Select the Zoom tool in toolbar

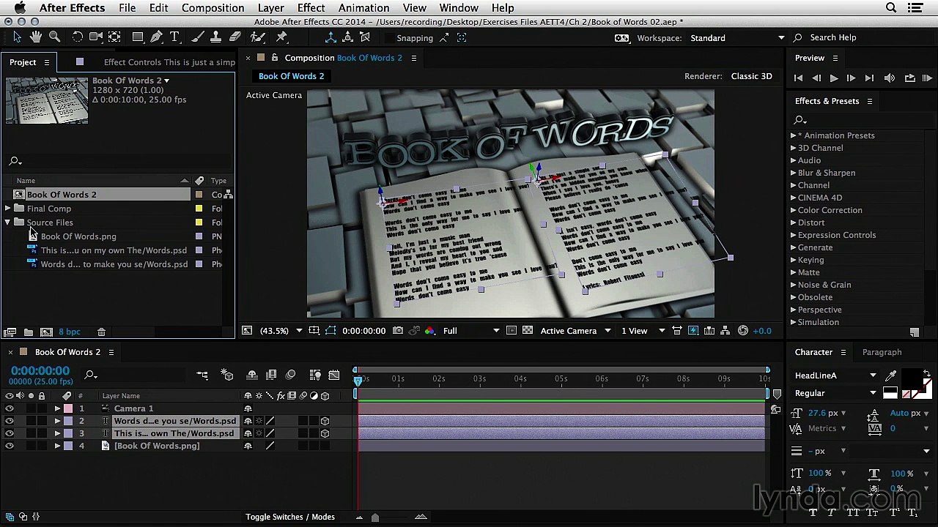click(54, 37)
